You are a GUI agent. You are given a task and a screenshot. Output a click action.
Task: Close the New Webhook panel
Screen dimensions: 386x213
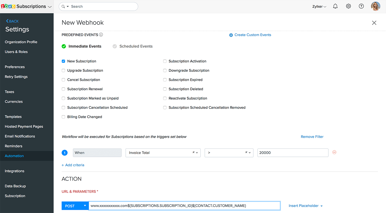(374, 23)
